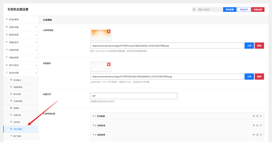Select the 支付接口 submenu item

click(x=21, y=80)
